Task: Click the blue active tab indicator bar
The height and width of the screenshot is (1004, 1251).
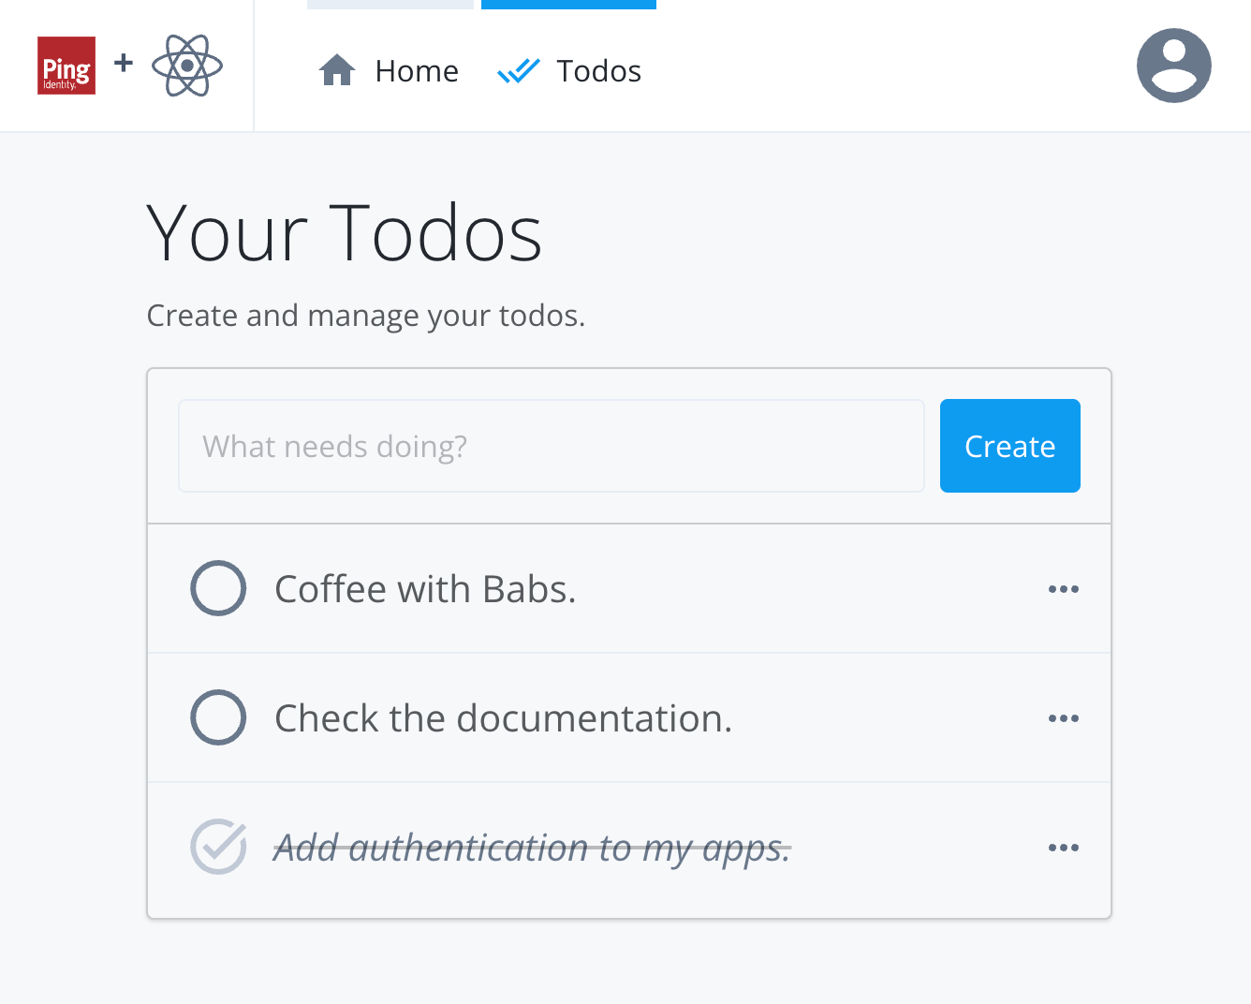Action: pos(568,4)
